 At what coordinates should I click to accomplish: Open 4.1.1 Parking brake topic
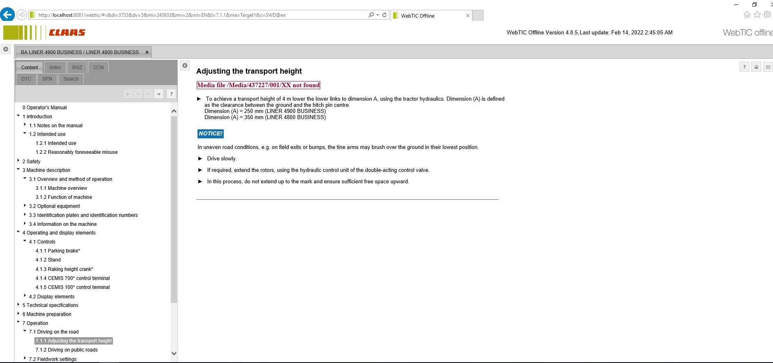58,251
